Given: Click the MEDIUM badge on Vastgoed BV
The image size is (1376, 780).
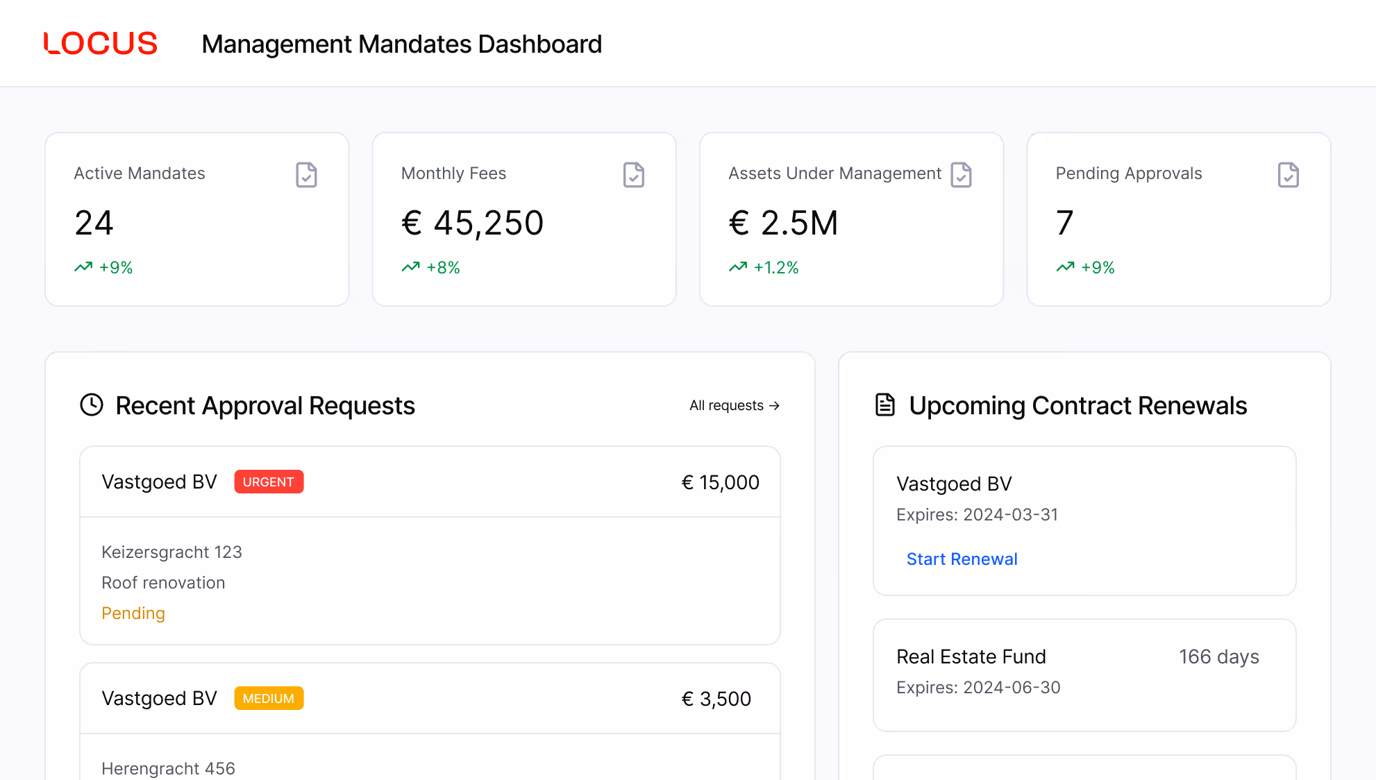Looking at the screenshot, I should coord(269,698).
